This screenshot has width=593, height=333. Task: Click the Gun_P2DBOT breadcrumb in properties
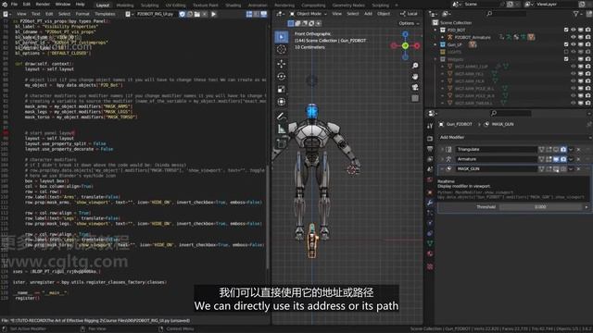tap(459, 124)
